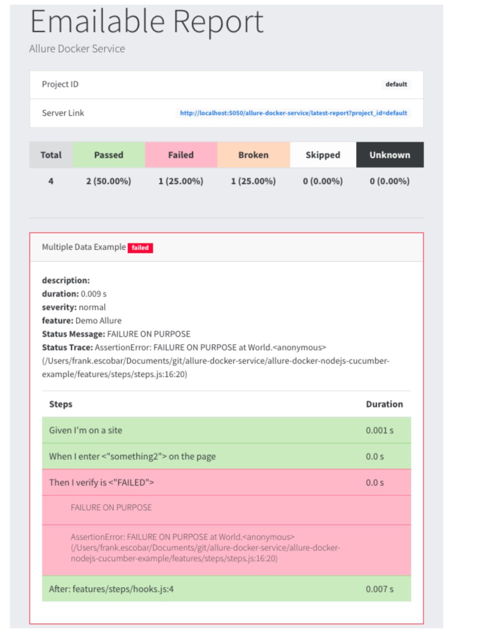Click the AssertionError trace inside the failed step

pyautogui.click(x=205, y=547)
